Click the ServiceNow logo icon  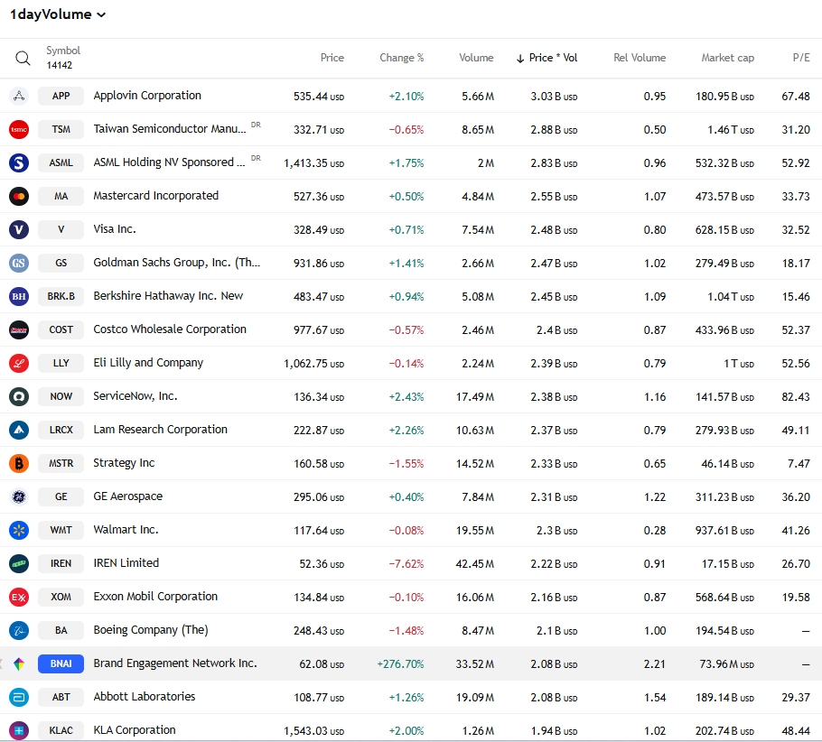point(19,396)
